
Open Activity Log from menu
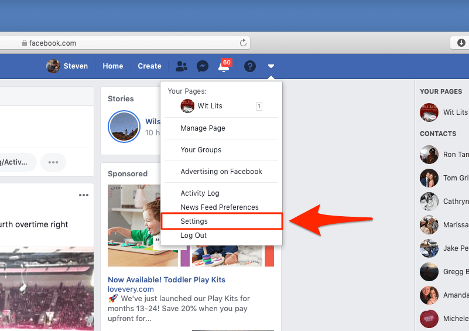point(221,193)
